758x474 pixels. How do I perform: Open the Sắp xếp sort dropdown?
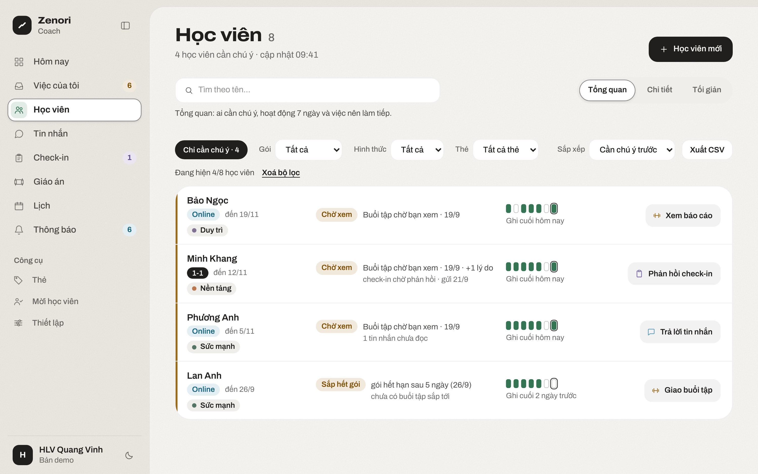click(x=632, y=150)
